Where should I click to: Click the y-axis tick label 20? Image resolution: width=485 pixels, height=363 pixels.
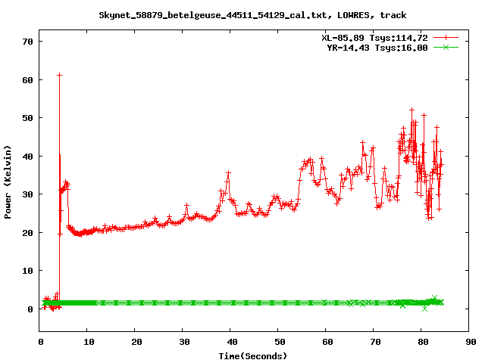[x=27, y=233]
